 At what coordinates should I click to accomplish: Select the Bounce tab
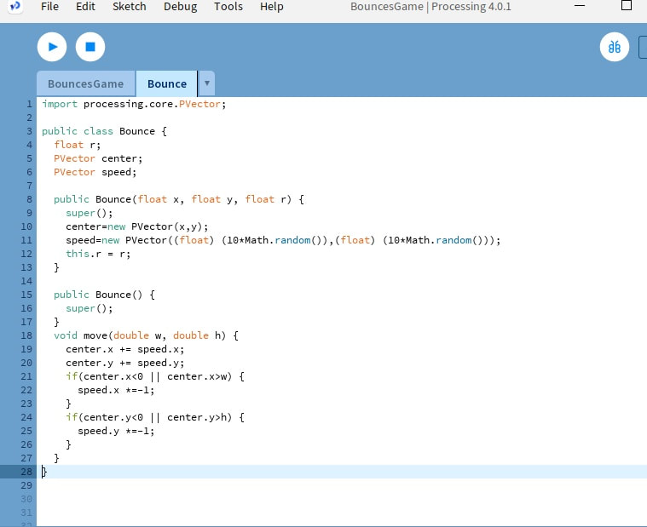(167, 83)
